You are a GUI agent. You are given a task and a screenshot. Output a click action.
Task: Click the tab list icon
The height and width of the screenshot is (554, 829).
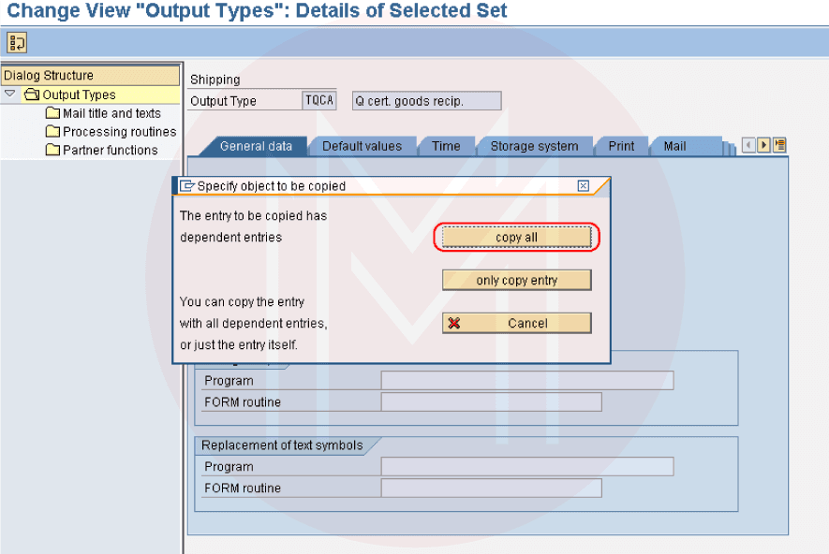click(x=779, y=145)
